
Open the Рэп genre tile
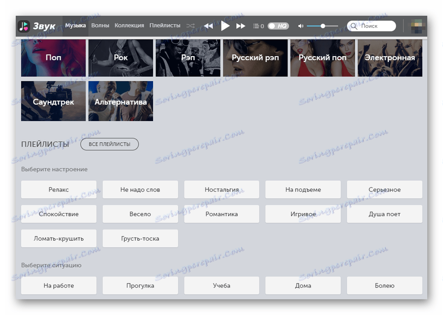(188, 58)
